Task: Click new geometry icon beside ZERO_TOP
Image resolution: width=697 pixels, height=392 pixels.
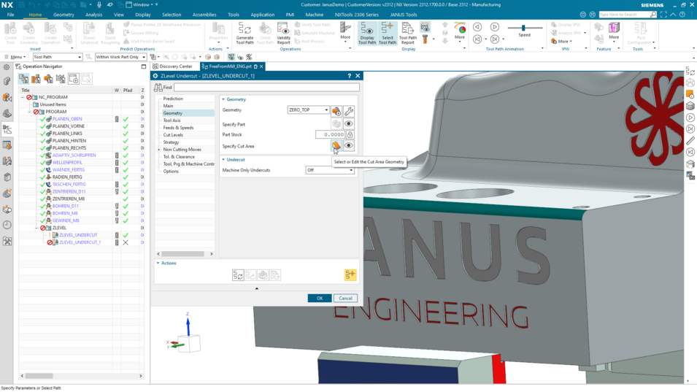Action: tap(336, 110)
